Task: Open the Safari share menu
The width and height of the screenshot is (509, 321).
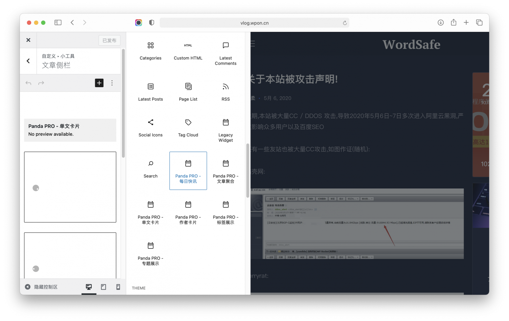Action: click(454, 22)
